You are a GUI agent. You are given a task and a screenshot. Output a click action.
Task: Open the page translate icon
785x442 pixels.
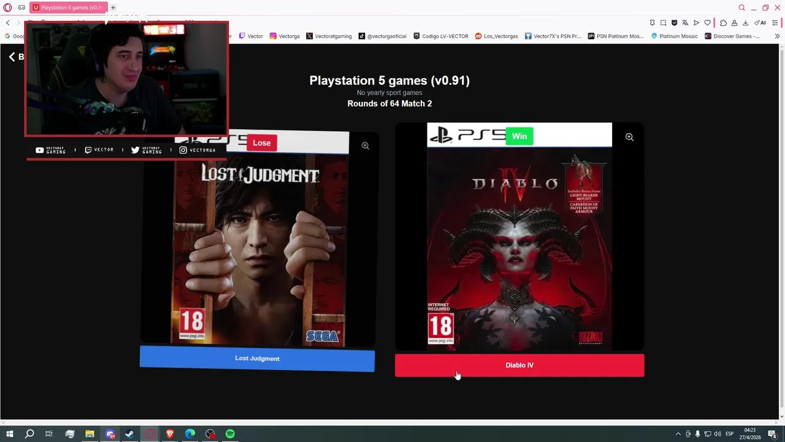click(685, 23)
